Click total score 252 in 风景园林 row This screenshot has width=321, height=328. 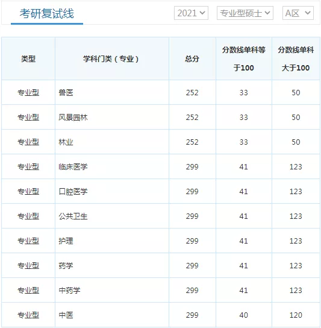click(192, 117)
